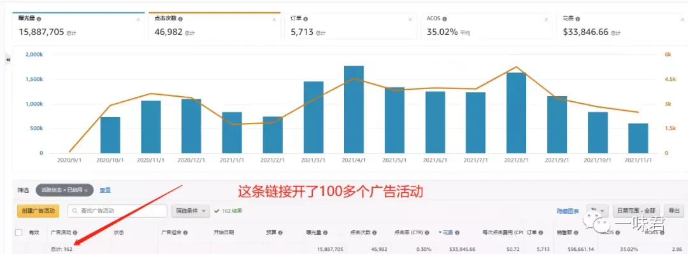
Task: Click the 隐藏图表 link
Action: (x=568, y=211)
